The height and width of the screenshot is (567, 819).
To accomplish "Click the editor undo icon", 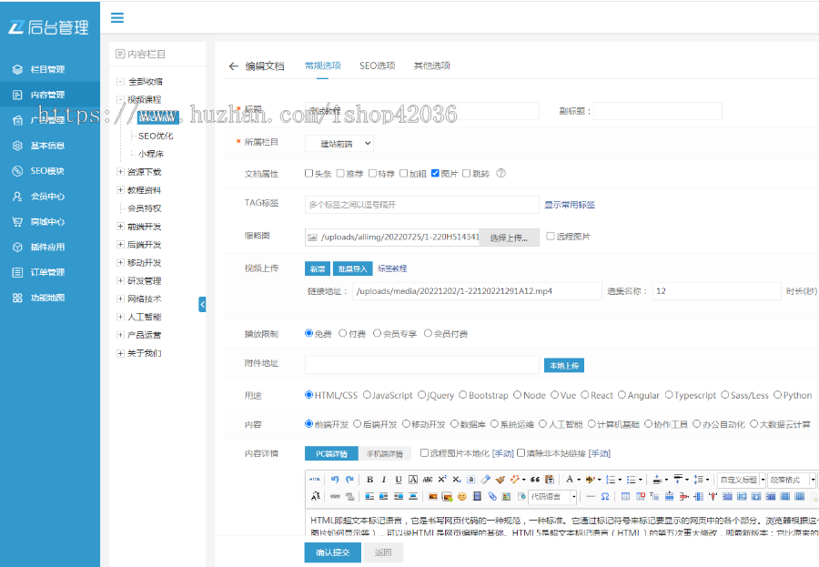I will 335,480.
